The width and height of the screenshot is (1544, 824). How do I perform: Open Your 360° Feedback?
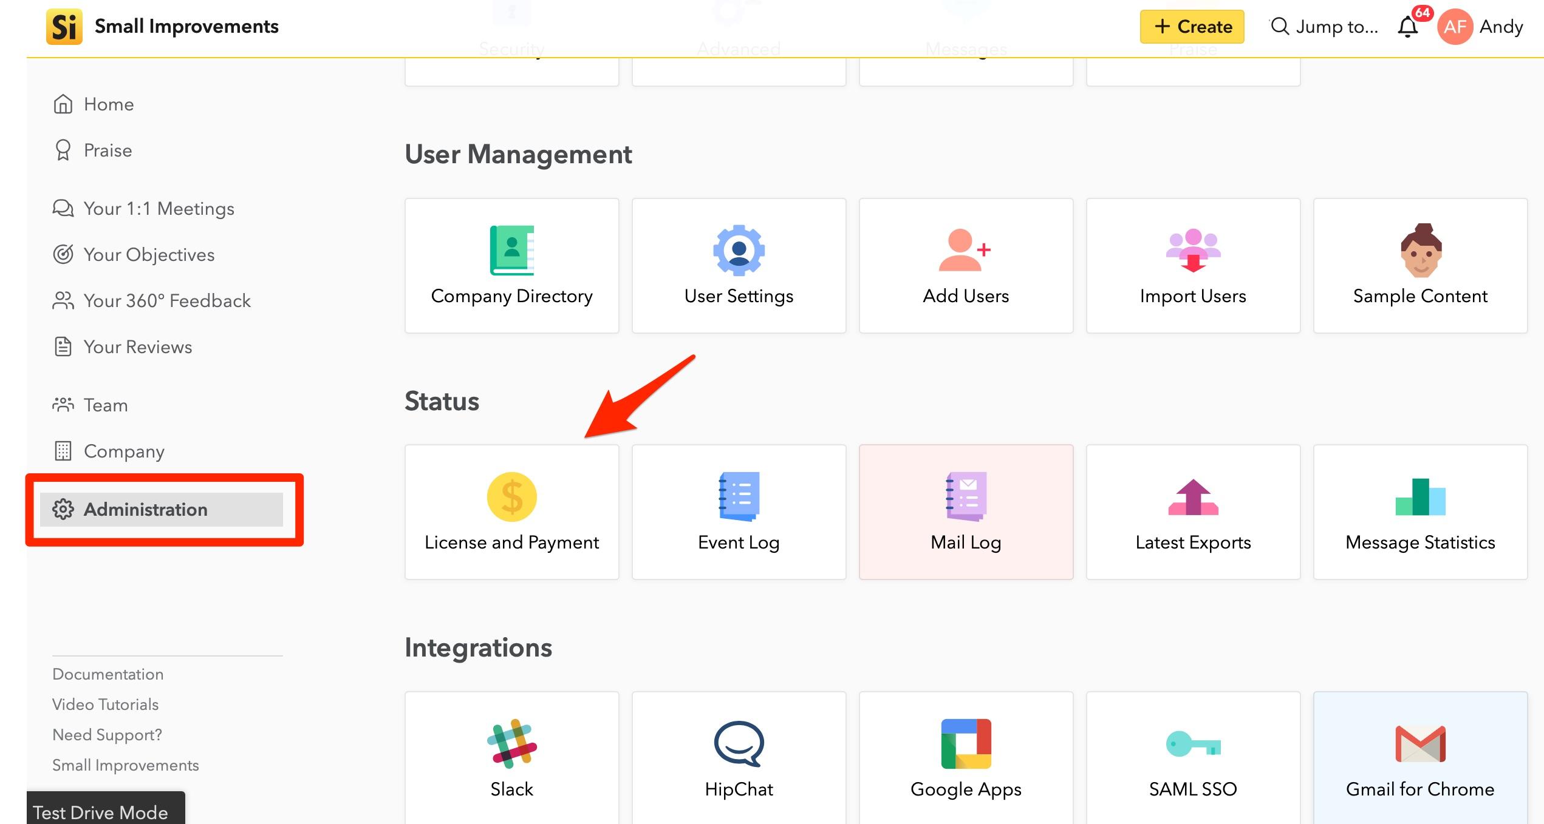click(152, 301)
